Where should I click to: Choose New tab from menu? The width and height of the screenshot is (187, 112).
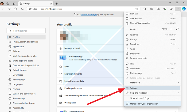coord(152,14)
